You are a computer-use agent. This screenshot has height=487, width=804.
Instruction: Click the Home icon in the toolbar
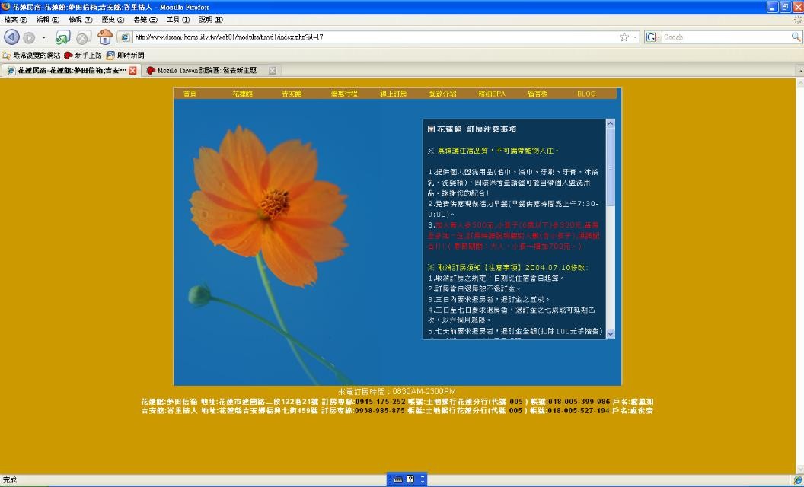(105, 37)
